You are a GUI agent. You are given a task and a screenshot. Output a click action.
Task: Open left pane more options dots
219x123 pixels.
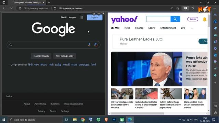[x=99, y=14]
